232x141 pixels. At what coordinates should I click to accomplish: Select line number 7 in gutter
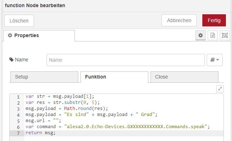18,133
